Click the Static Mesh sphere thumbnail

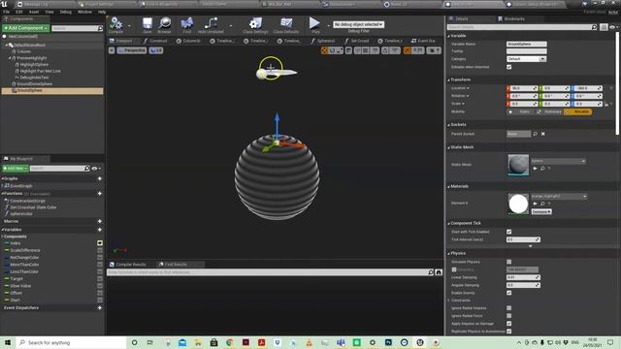518,165
